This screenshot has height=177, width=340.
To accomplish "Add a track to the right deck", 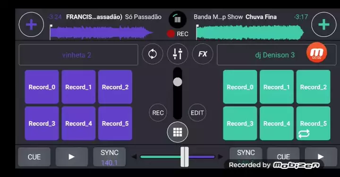I will (324, 25).
